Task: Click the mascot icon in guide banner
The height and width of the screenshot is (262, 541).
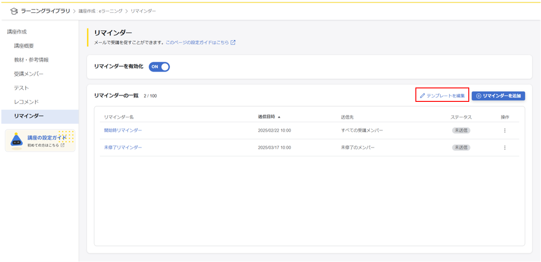Action: [x=17, y=140]
